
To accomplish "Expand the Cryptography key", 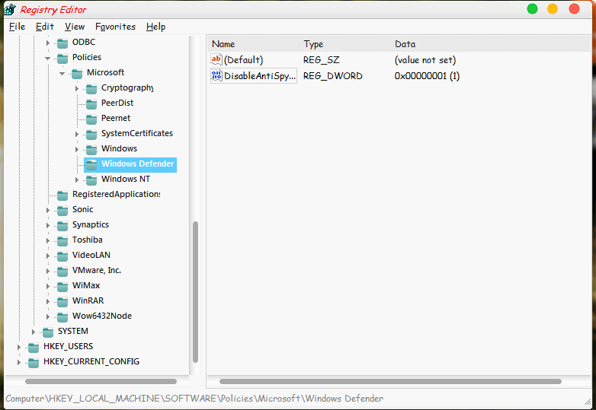I will coord(77,89).
